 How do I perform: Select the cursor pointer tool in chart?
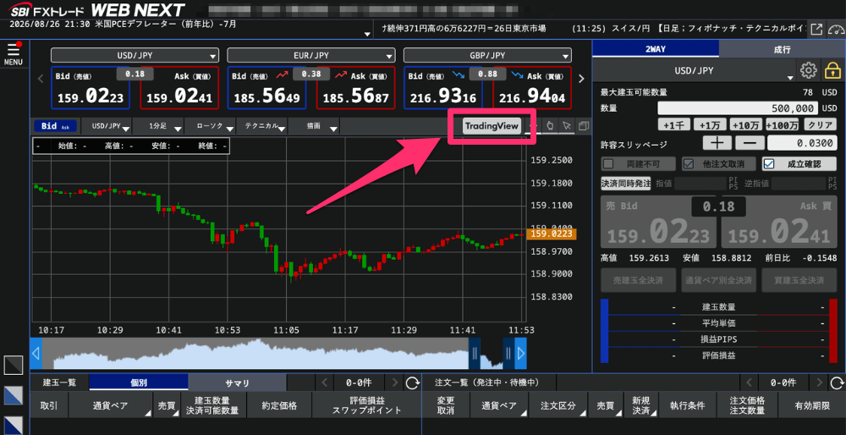click(x=567, y=126)
